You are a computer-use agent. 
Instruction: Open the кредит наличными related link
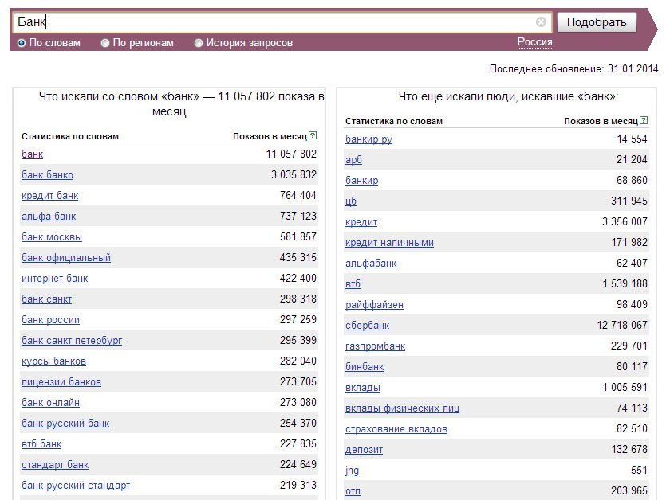[x=389, y=243]
